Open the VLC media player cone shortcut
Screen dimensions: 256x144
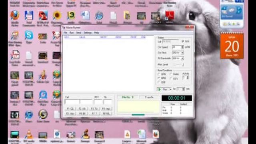coord(29,134)
